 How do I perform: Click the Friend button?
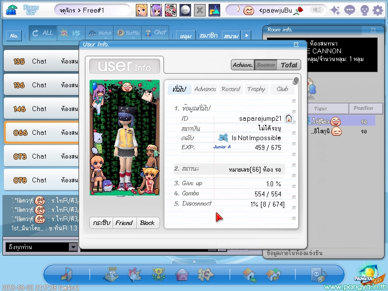tap(124, 223)
